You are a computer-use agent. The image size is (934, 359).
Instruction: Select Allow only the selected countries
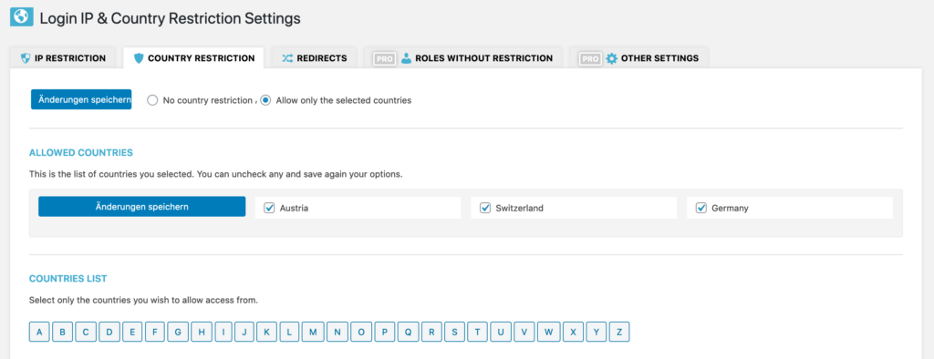pyautogui.click(x=265, y=100)
